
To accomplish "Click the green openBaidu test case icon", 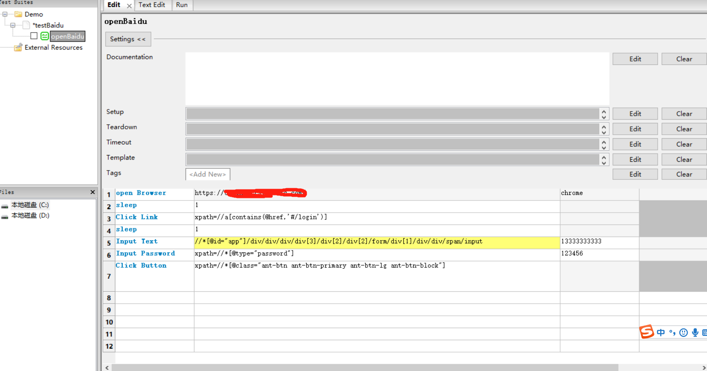I will point(44,36).
